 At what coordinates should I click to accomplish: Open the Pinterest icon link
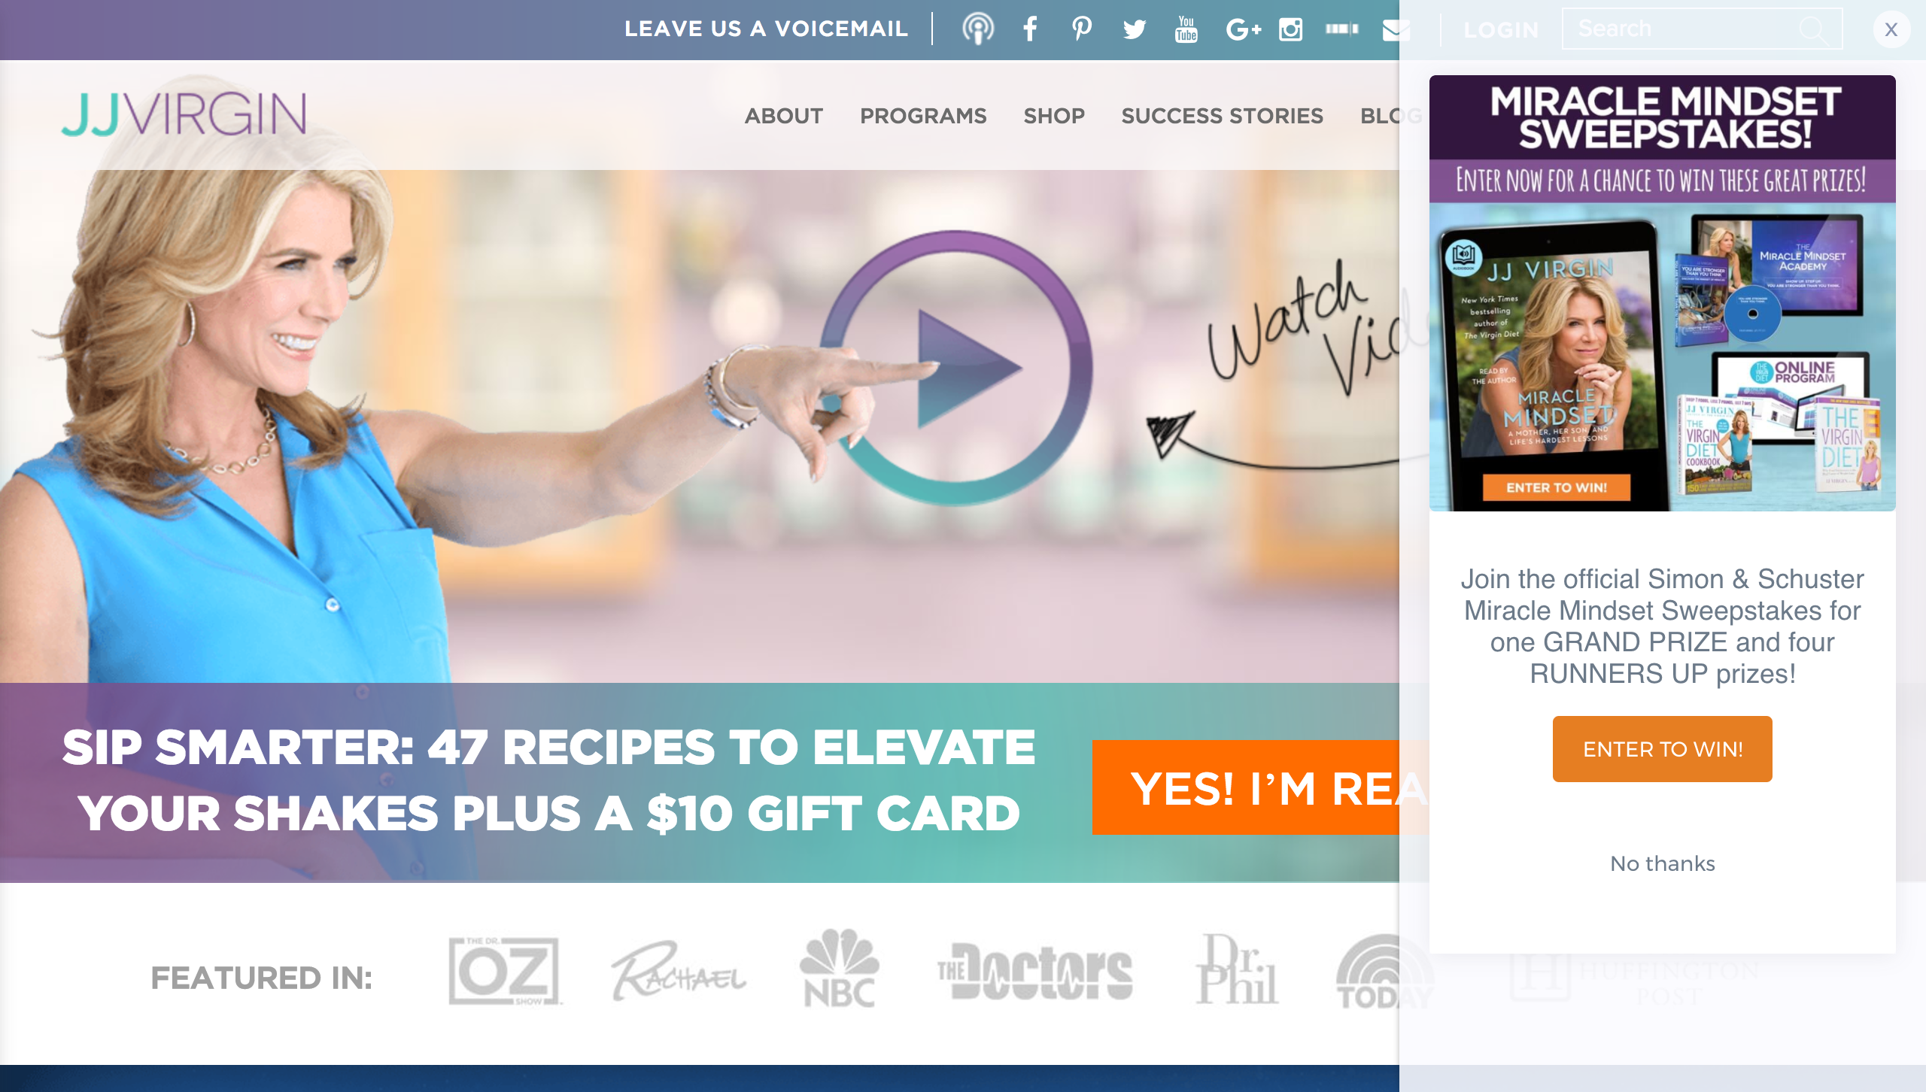click(1082, 29)
